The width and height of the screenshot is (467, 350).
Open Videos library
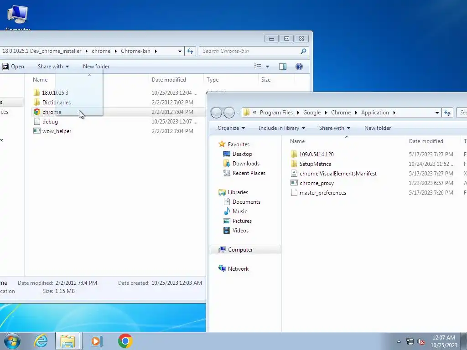click(240, 230)
